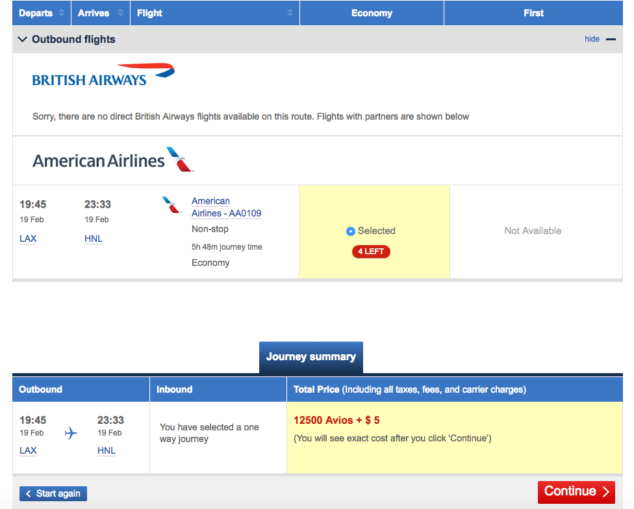Click the 4 LEFT seats badge
The height and width of the screenshot is (509, 634).
371,252
